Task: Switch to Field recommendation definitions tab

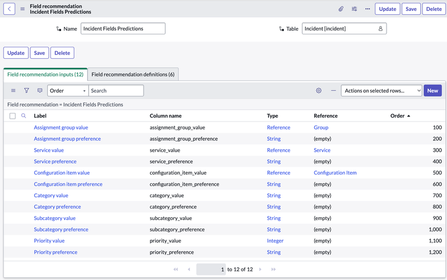Action: tap(133, 74)
